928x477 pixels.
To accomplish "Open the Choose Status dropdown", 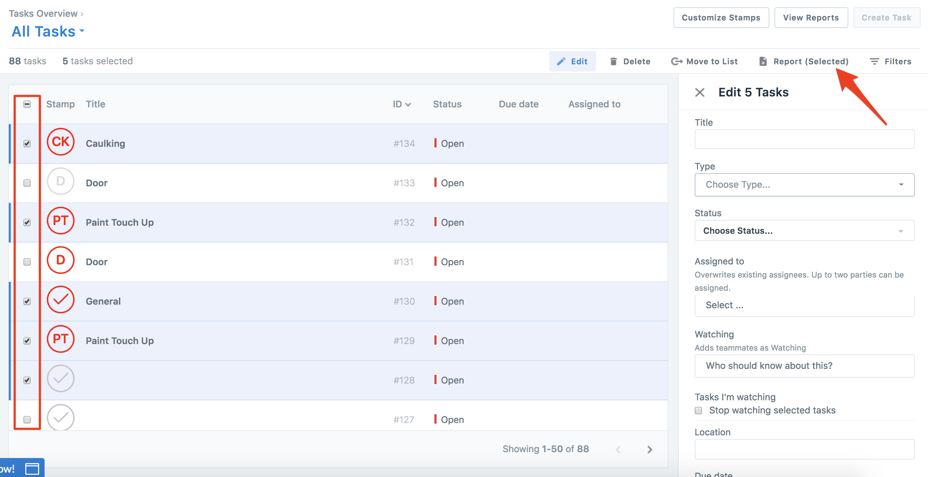I will pos(804,230).
